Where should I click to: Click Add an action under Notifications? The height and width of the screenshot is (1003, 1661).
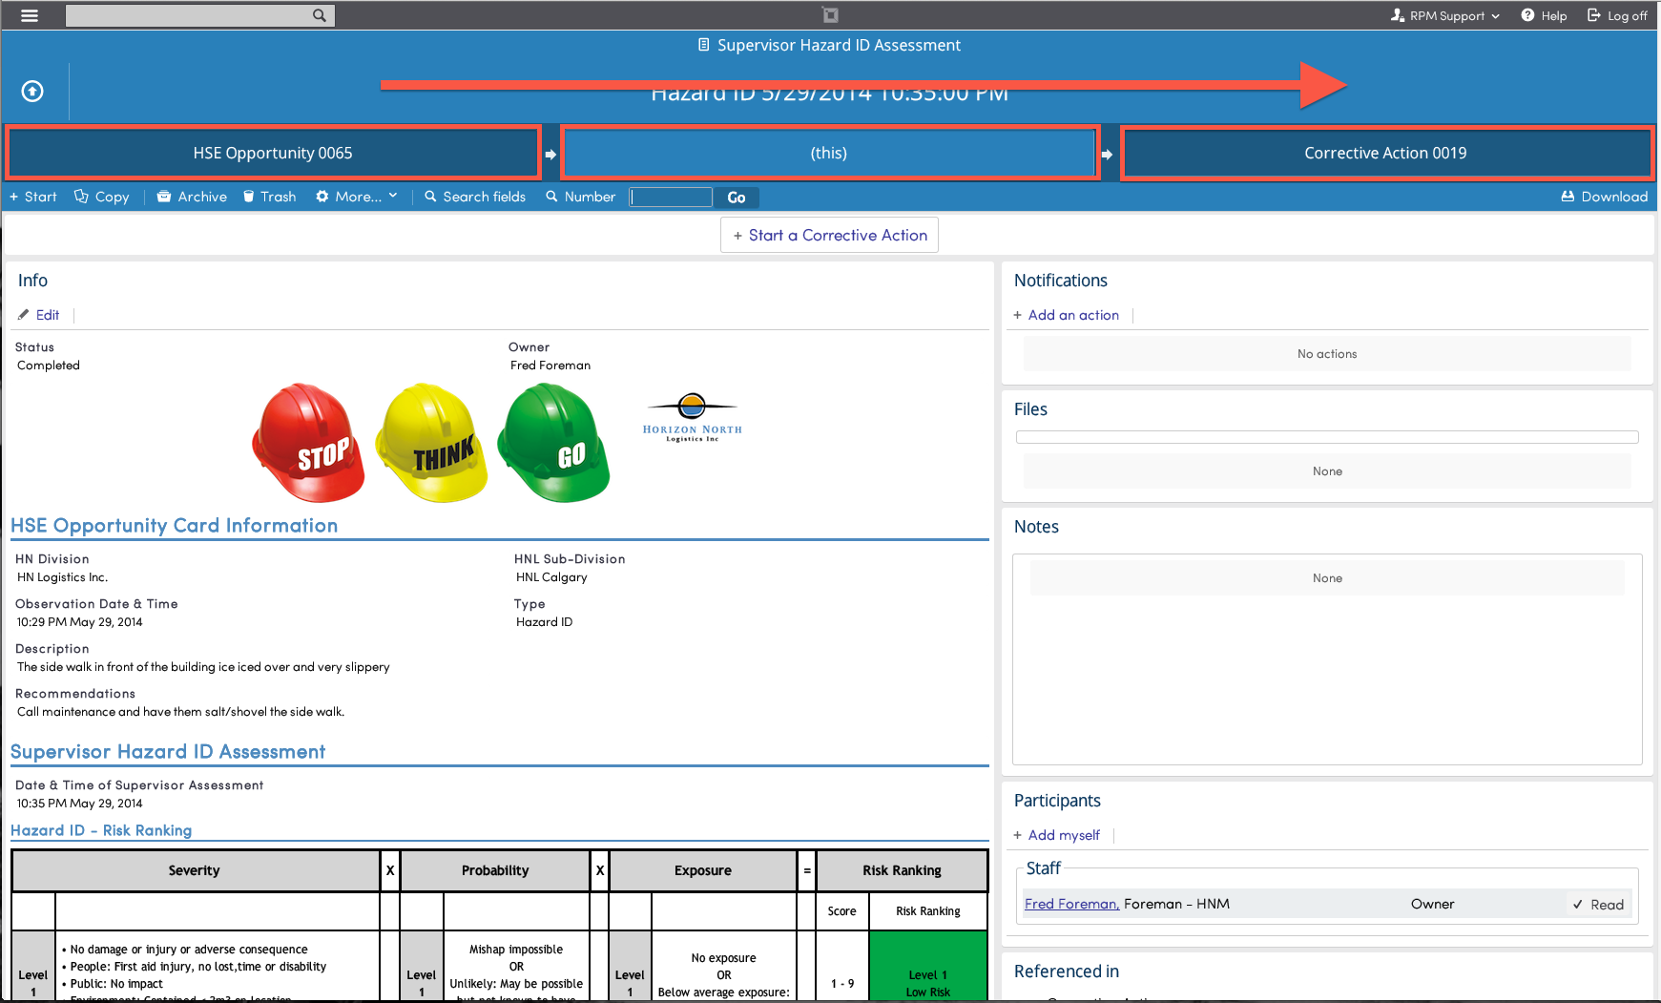1066,315
